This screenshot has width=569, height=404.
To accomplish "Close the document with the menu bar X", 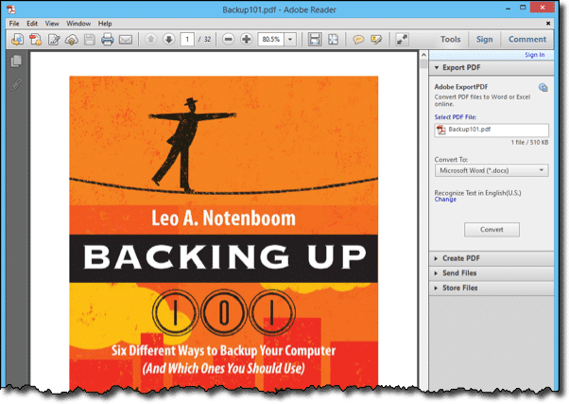I will (548, 24).
